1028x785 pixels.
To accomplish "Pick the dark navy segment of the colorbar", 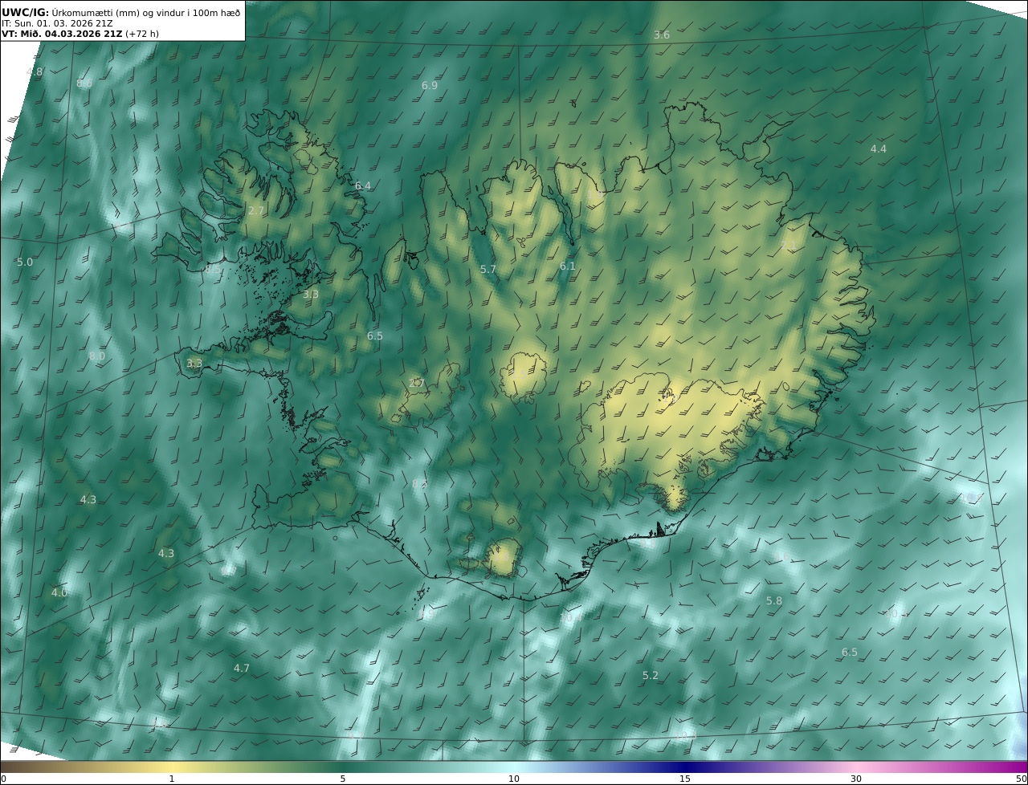I will tap(685, 767).
